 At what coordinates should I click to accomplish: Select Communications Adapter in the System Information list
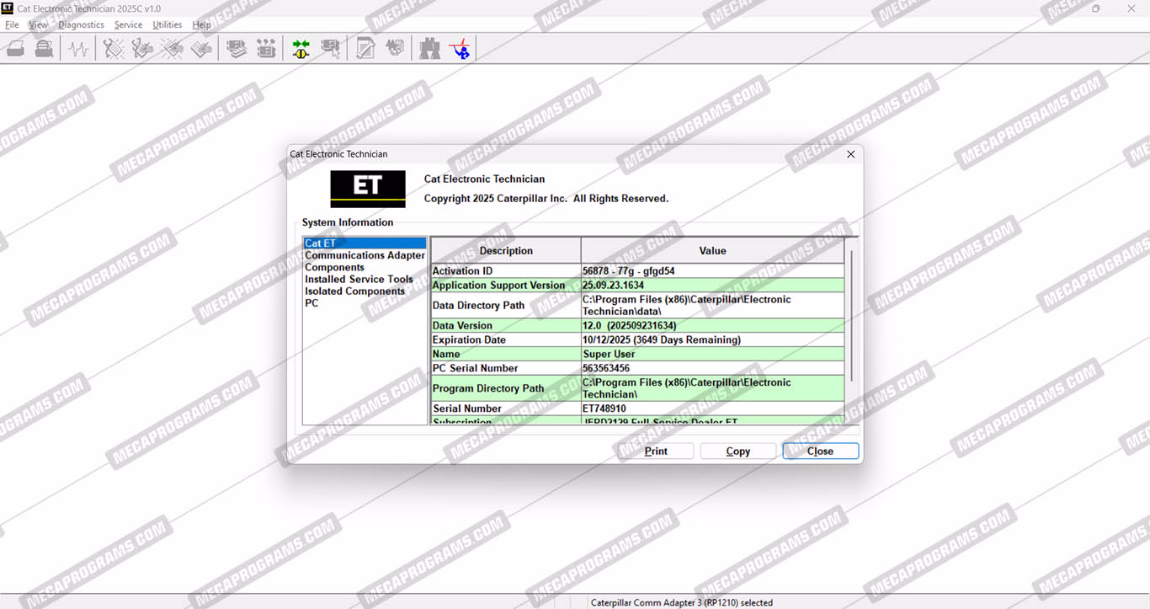point(365,255)
